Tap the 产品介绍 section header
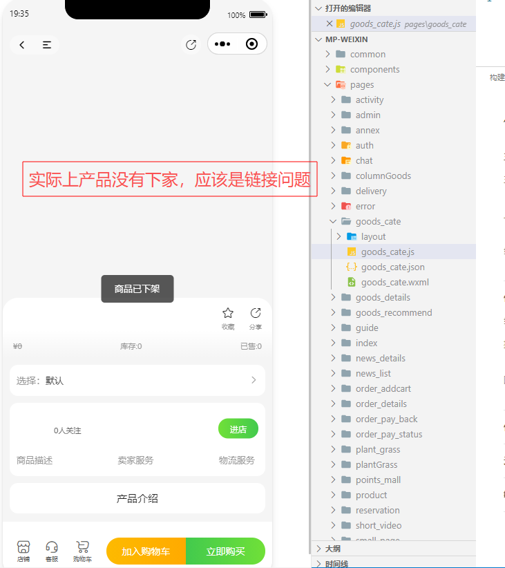Viewport: 505px width, 568px height. [x=137, y=498]
